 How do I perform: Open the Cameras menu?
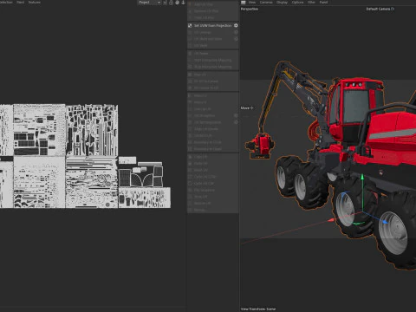[266, 3]
